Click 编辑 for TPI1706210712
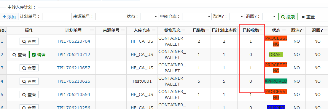Screen dimensions: 328x109 coord(39,54)
